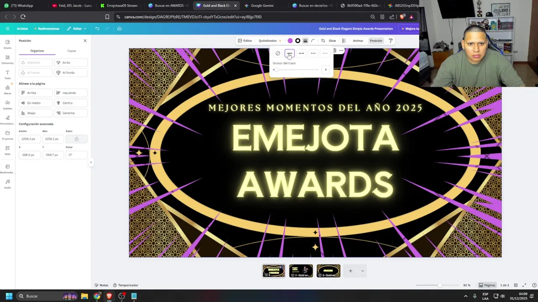The width and height of the screenshot is (538, 302).
Task: Align element En medio vertically
Action: pos(36,103)
